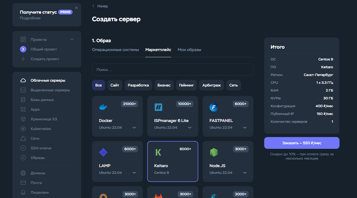
Task: Filter marketplace by Сайт
Action: coord(115,85)
